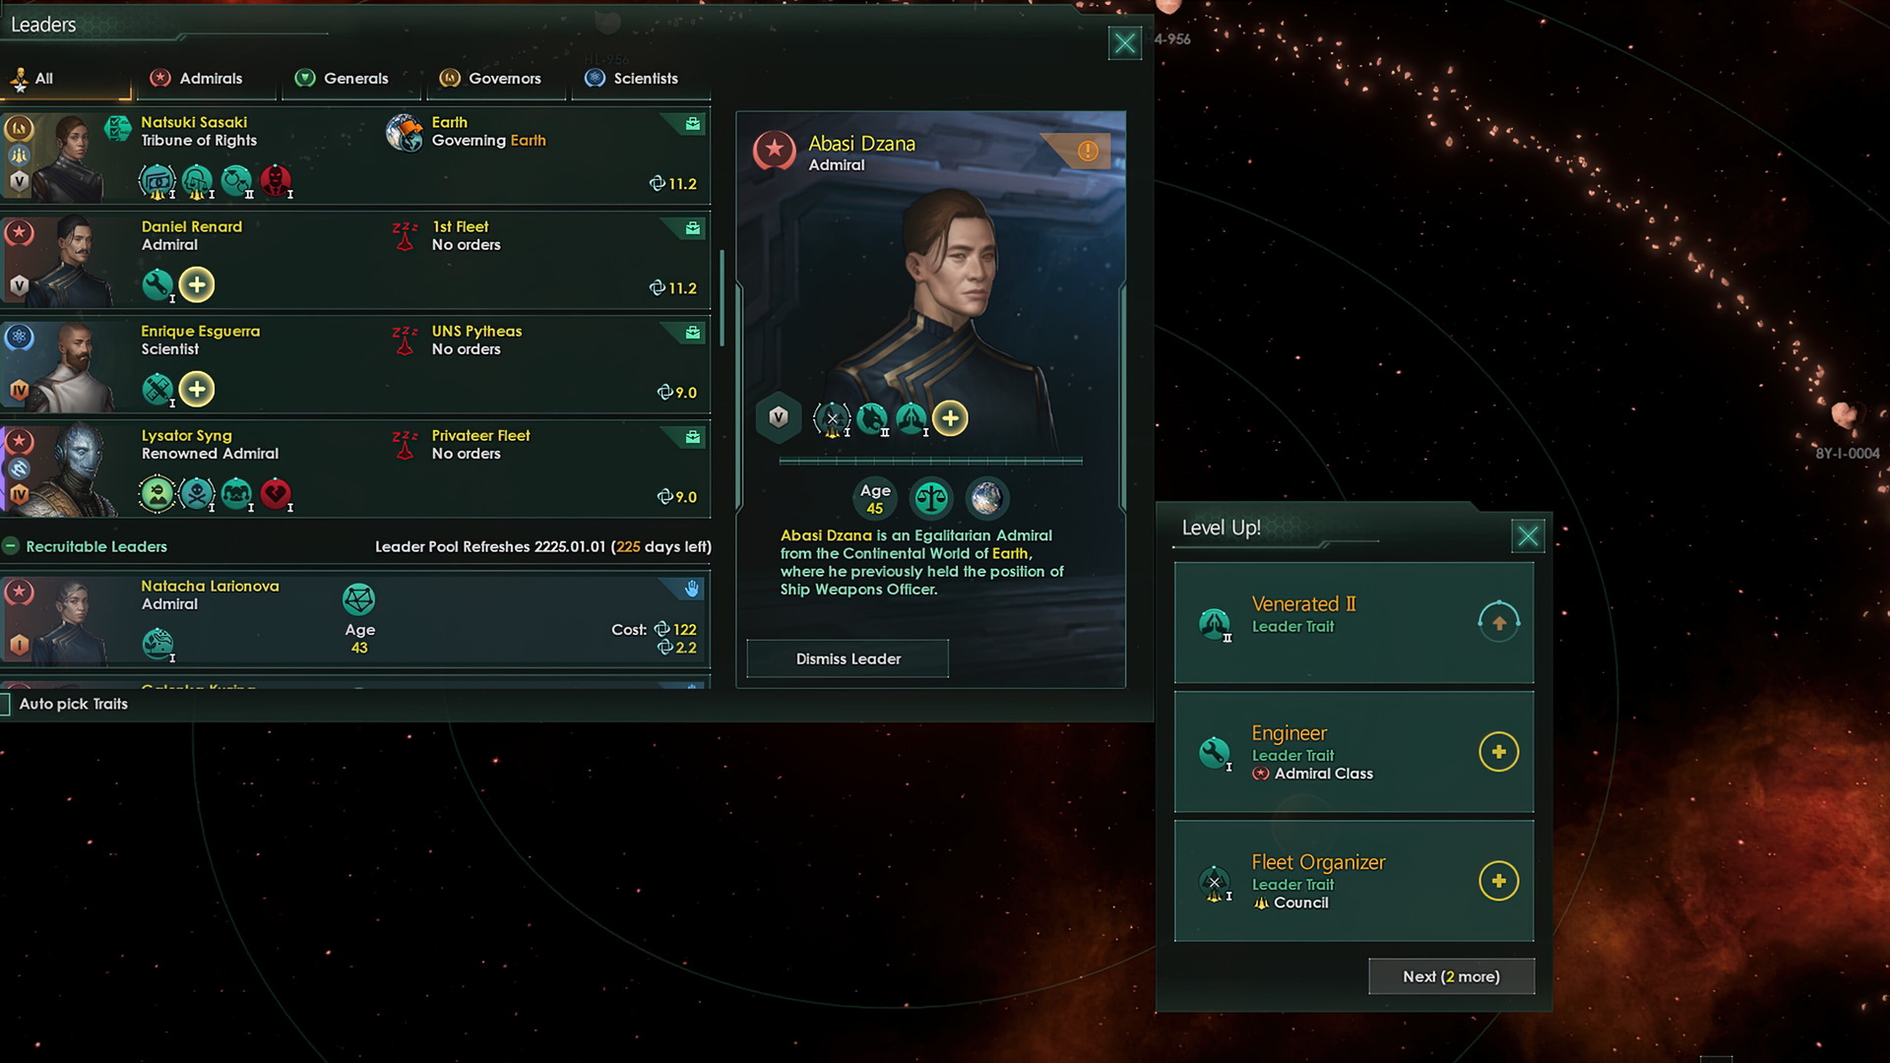Click the warning exclamation icon on Abasi Dzana
The image size is (1890, 1063).
click(x=1089, y=150)
